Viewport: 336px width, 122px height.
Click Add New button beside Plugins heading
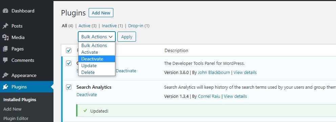point(101,13)
